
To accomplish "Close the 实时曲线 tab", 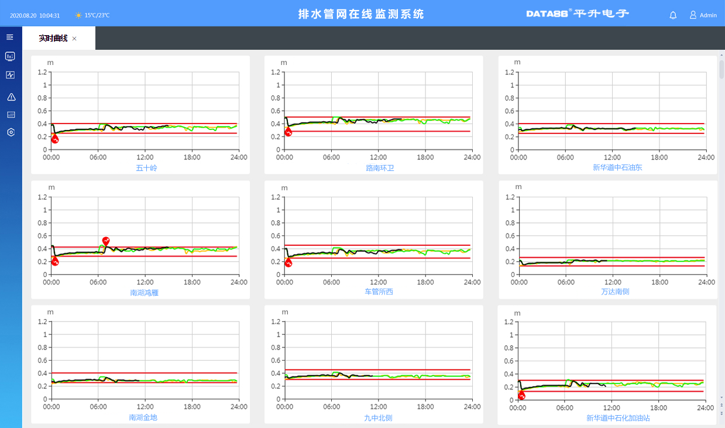I will coord(74,39).
